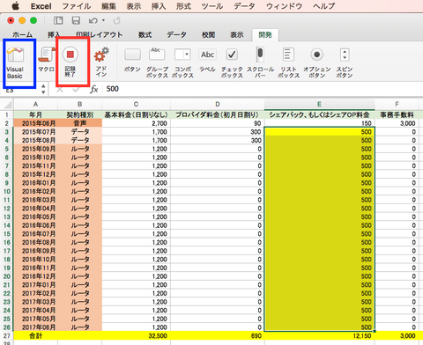The width and height of the screenshot is (423, 345).
Task: Open the ファイル (File) menu
Action: click(77, 6)
